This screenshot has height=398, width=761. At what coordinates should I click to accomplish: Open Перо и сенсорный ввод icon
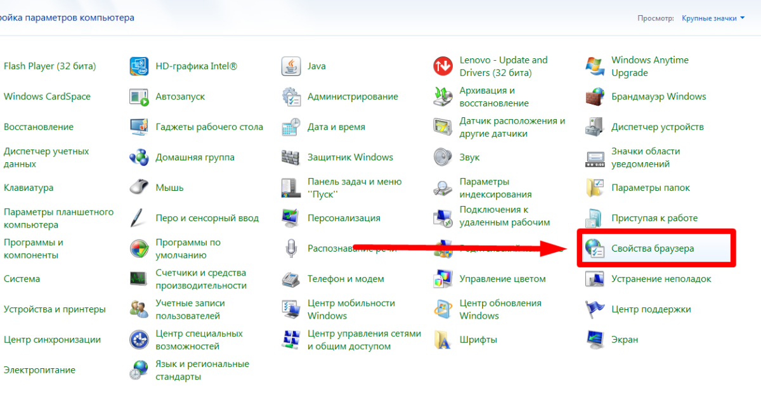[139, 218]
